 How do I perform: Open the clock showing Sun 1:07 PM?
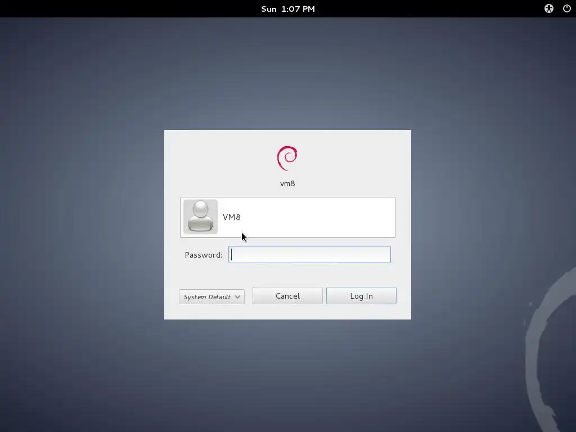[x=288, y=9]
